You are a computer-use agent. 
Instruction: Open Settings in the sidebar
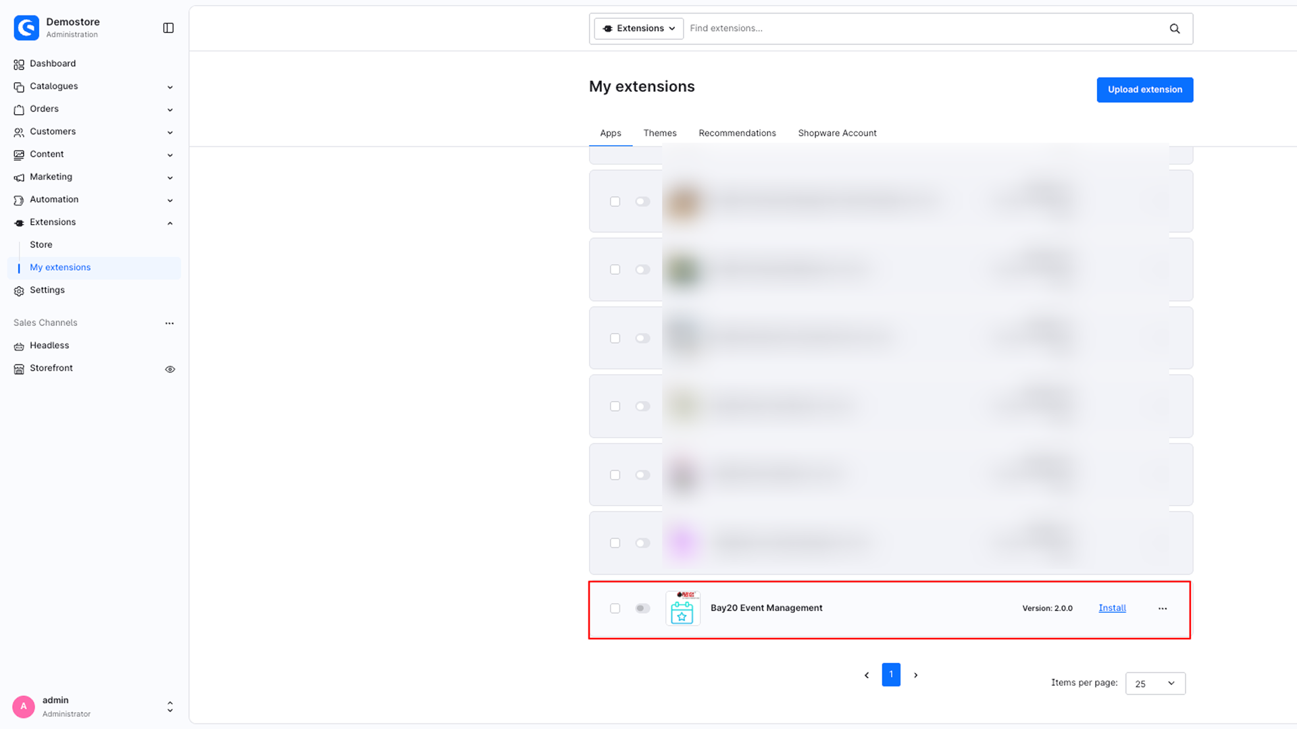click(x=47, y=290)
